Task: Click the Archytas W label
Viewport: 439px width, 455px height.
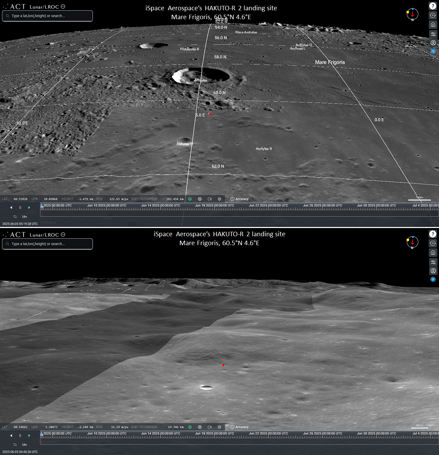Action: (185, 144)
